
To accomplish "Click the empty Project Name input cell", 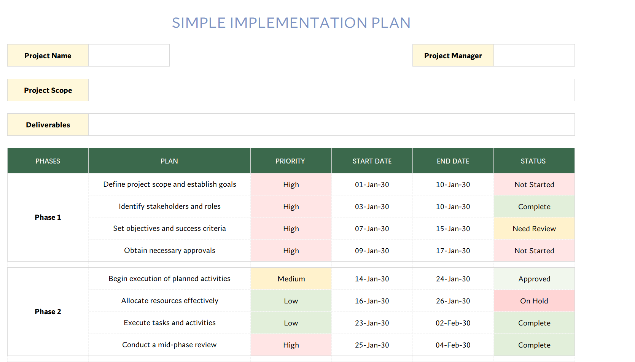I will pyautogui.click(x=129, y=56).
